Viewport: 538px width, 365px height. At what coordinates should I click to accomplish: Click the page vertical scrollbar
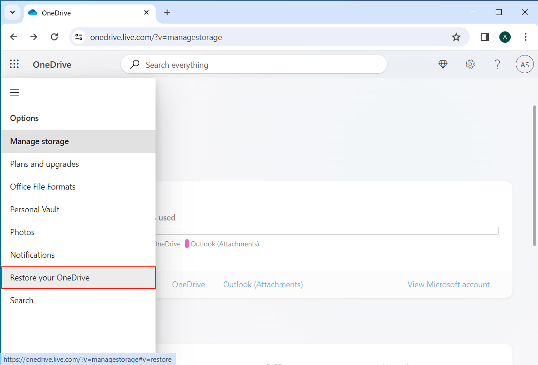pyautogui.click(x=534, y=175)
